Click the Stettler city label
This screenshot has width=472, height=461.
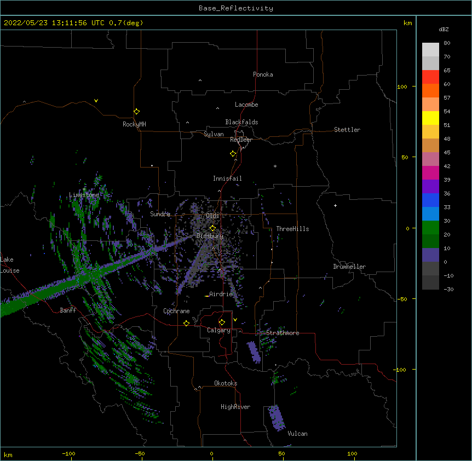pos(347,130)
